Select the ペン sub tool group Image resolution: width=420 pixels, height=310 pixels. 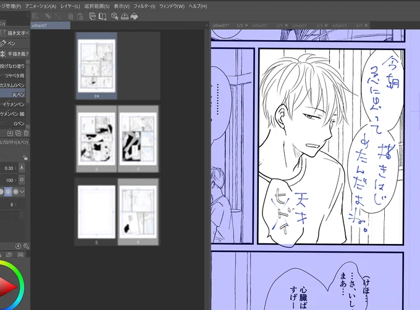tap(15, 43)
